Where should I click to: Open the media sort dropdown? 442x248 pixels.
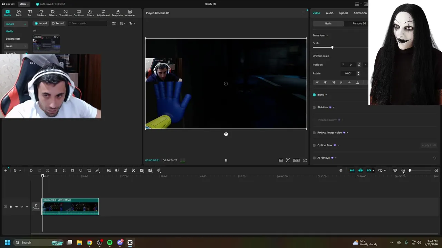(122, 23)
